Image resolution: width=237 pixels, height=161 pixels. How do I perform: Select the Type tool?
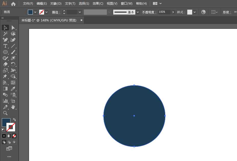(5, 46)
